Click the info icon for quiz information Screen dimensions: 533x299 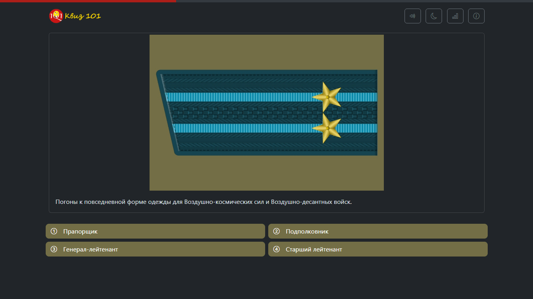[476, 16]
